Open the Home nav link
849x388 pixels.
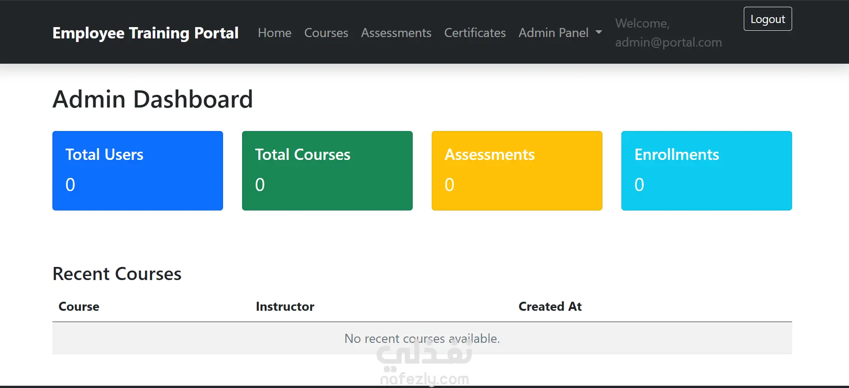[275, 33]
